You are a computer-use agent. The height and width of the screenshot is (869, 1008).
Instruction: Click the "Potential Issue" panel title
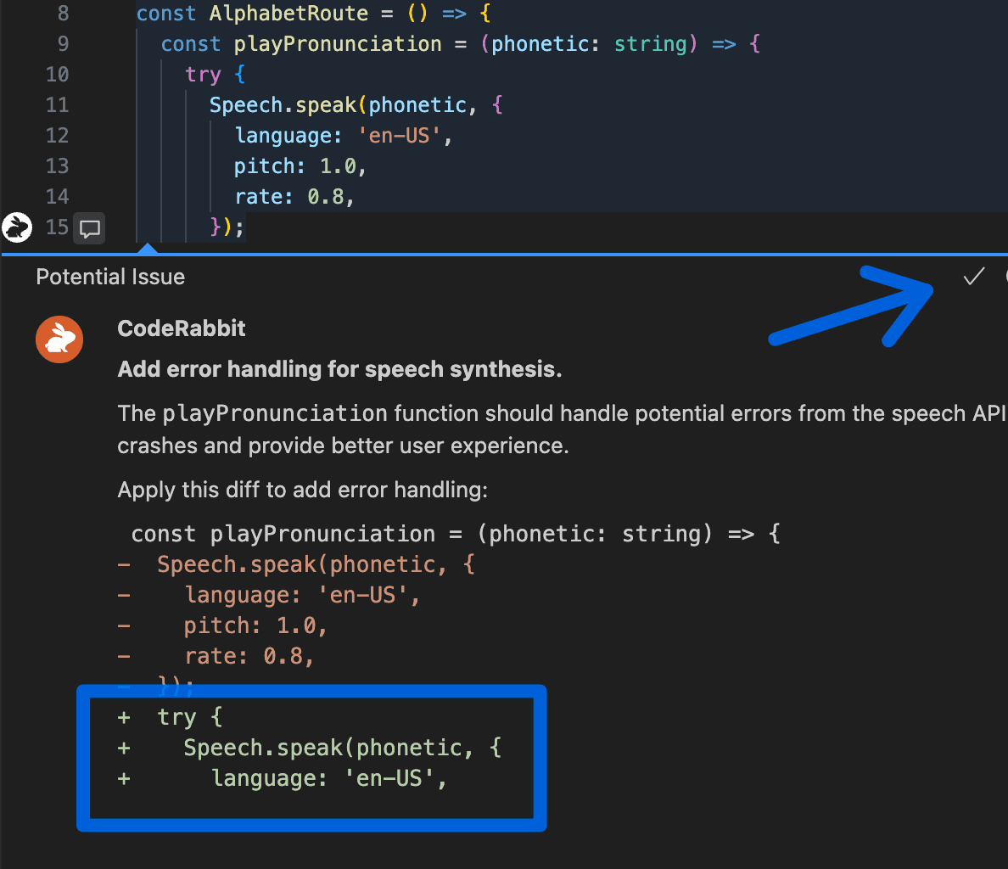coord(110,277)
